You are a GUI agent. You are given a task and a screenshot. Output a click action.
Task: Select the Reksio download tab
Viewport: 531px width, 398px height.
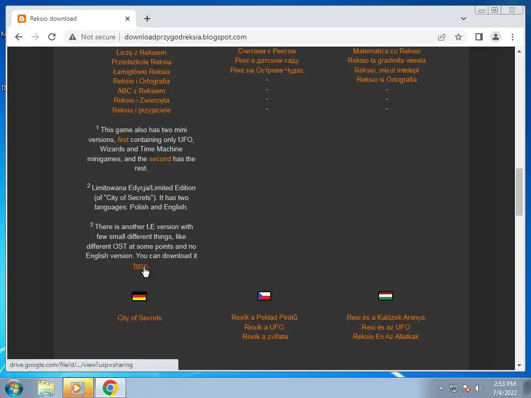pos(74,19)
